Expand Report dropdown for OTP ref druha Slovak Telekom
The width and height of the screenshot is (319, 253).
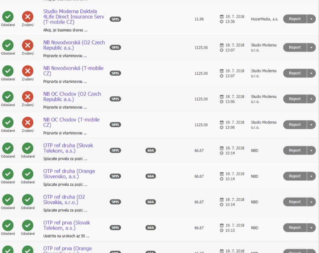pos(311,150)
